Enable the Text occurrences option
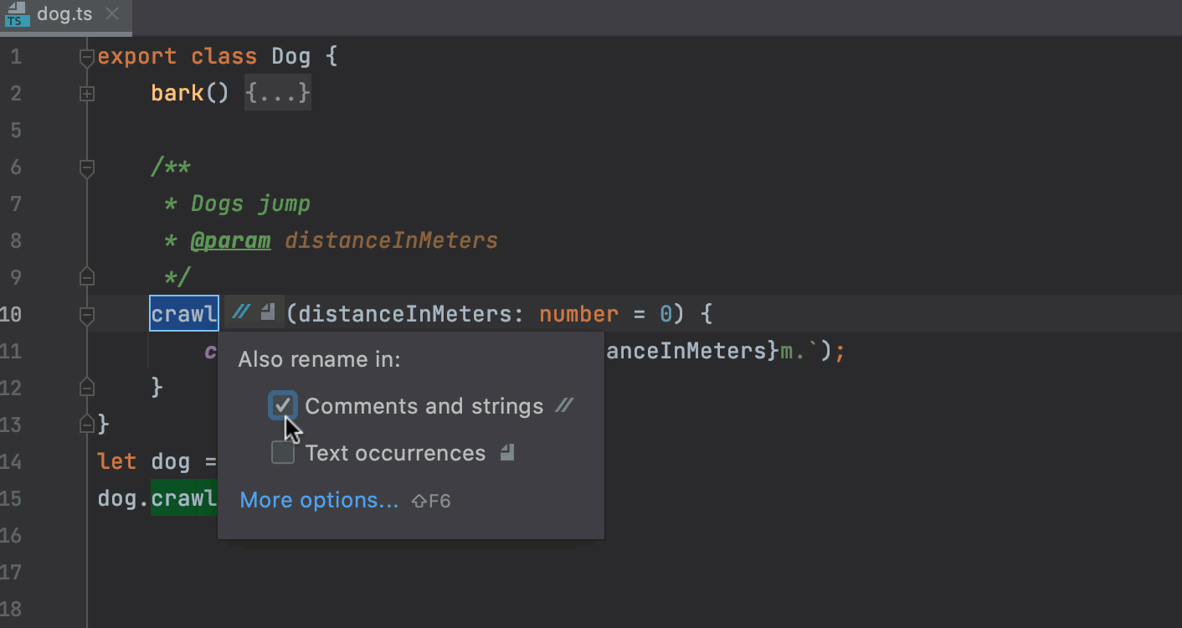The width and height of the screenshot is (1182, 628). [283, 451]
